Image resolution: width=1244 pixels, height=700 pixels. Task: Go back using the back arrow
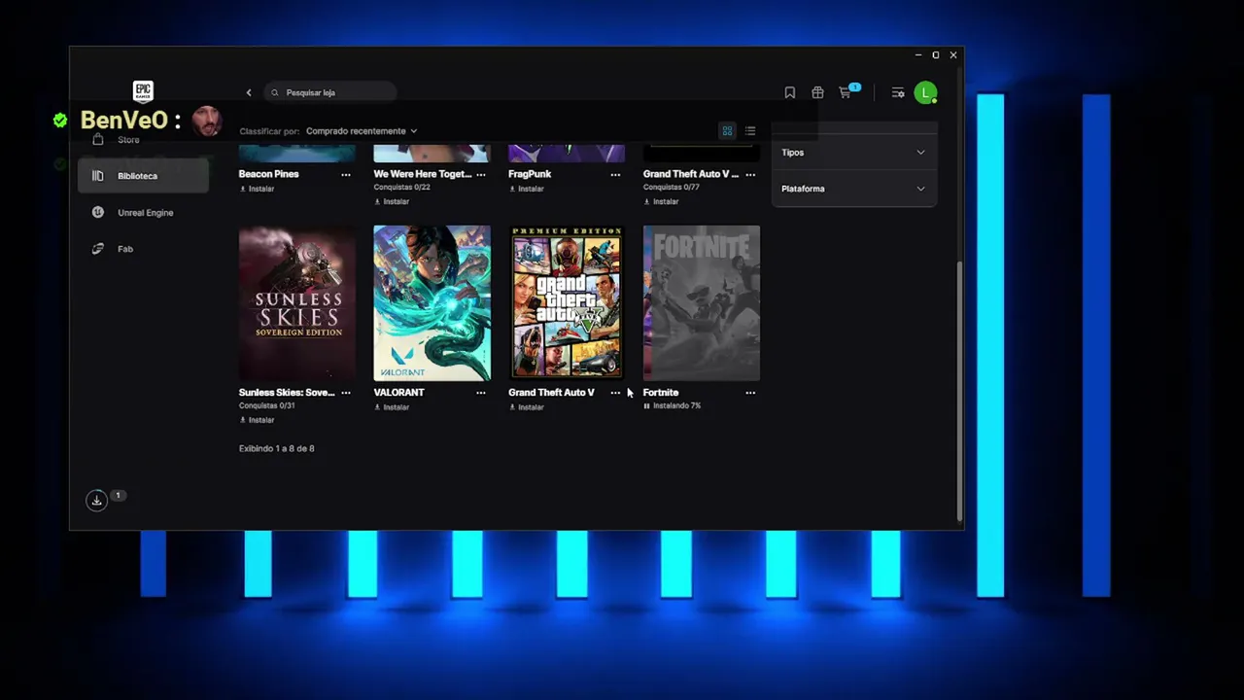[x=249, y=92]
